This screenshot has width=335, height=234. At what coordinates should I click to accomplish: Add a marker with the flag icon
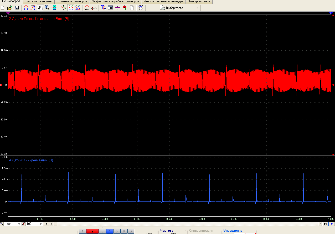(125, 8)
